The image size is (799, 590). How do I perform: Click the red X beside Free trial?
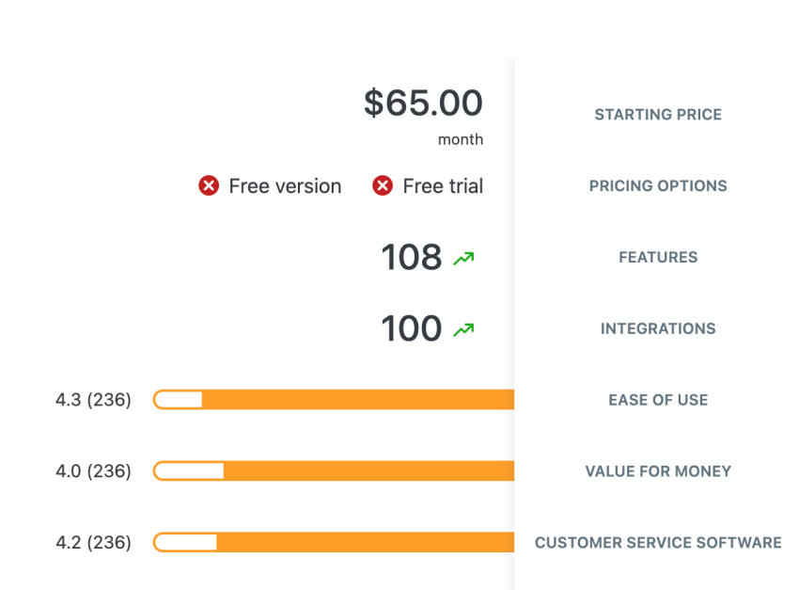383,186
